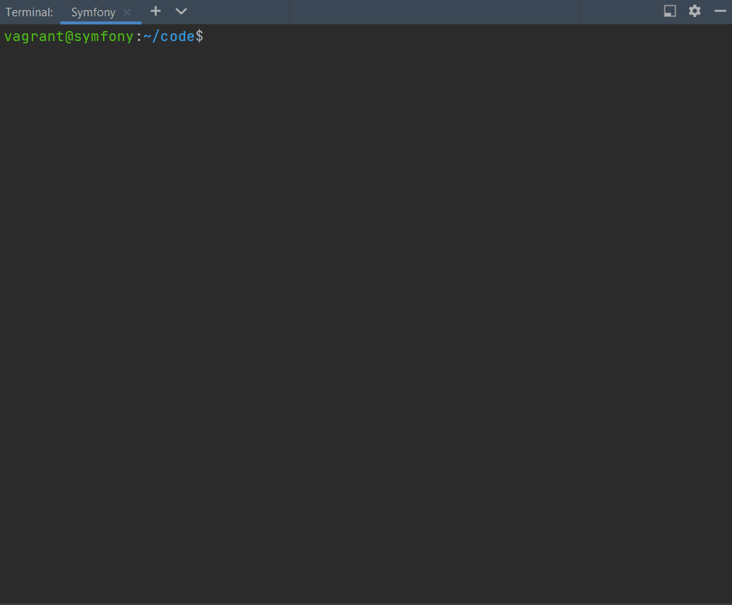732x605 pixels.
Task: Click the window layout icon near the gear
Action: point(669,11)
